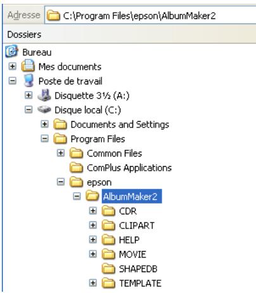Collapse the AlbumMaker2 node
Viewport: 256px width, 293px height.
[x=77, y=197]
